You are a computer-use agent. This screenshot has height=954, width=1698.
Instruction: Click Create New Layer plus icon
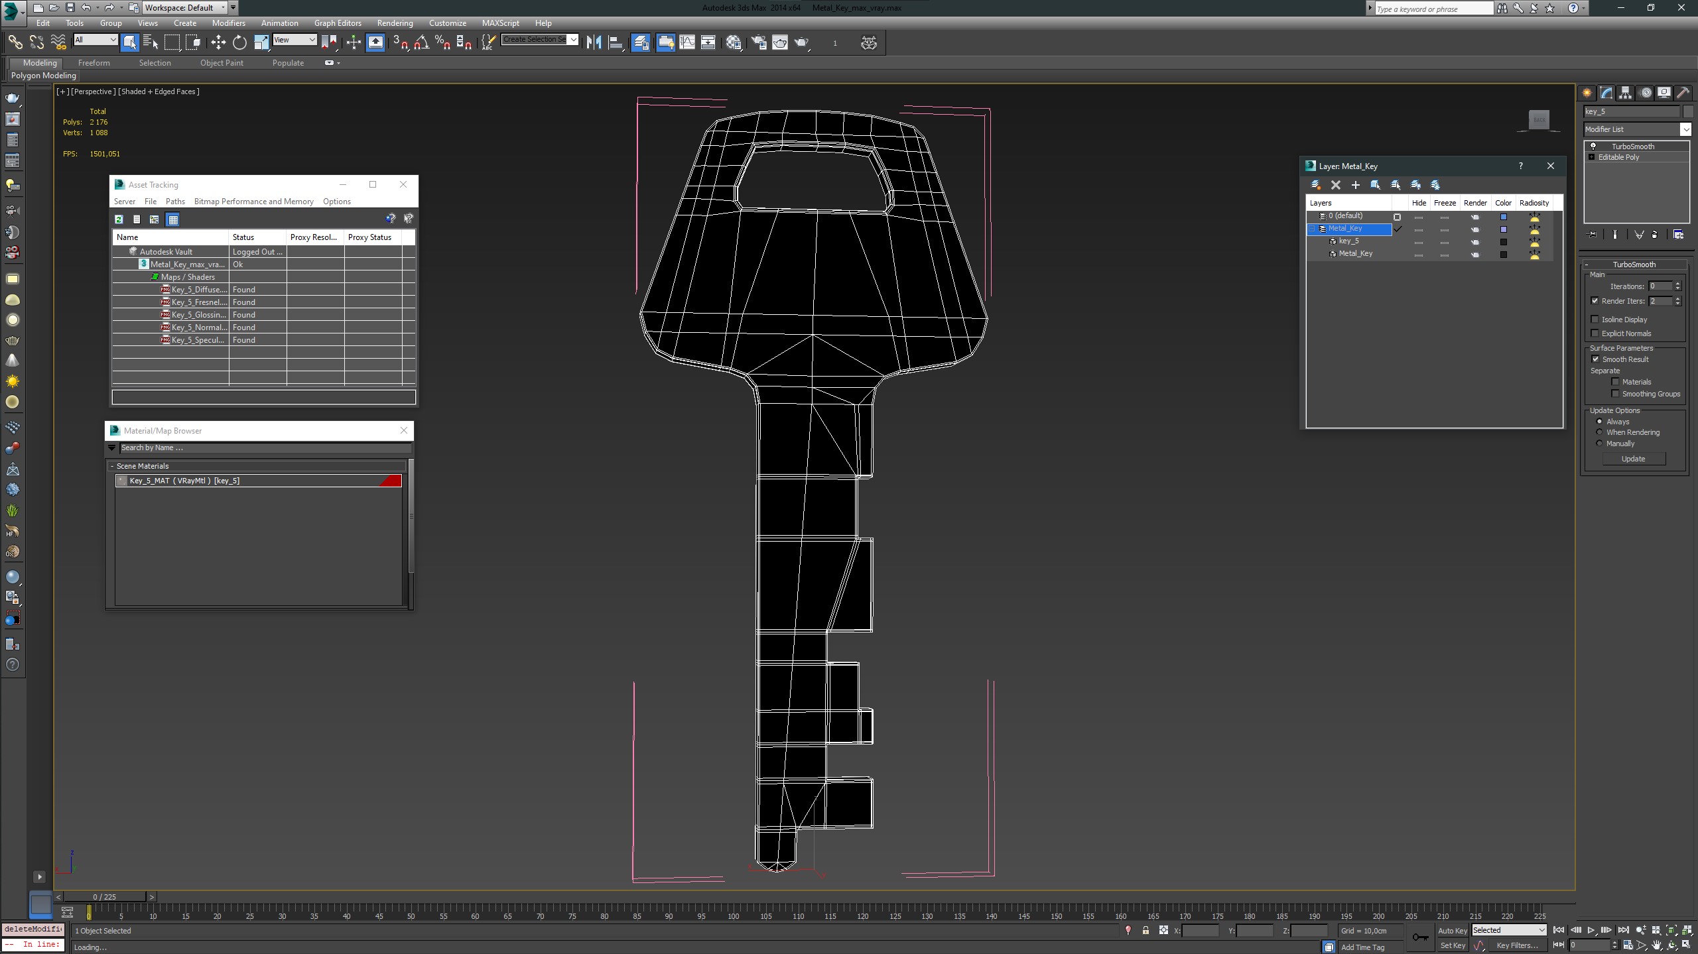click(x=1355, y=185)
